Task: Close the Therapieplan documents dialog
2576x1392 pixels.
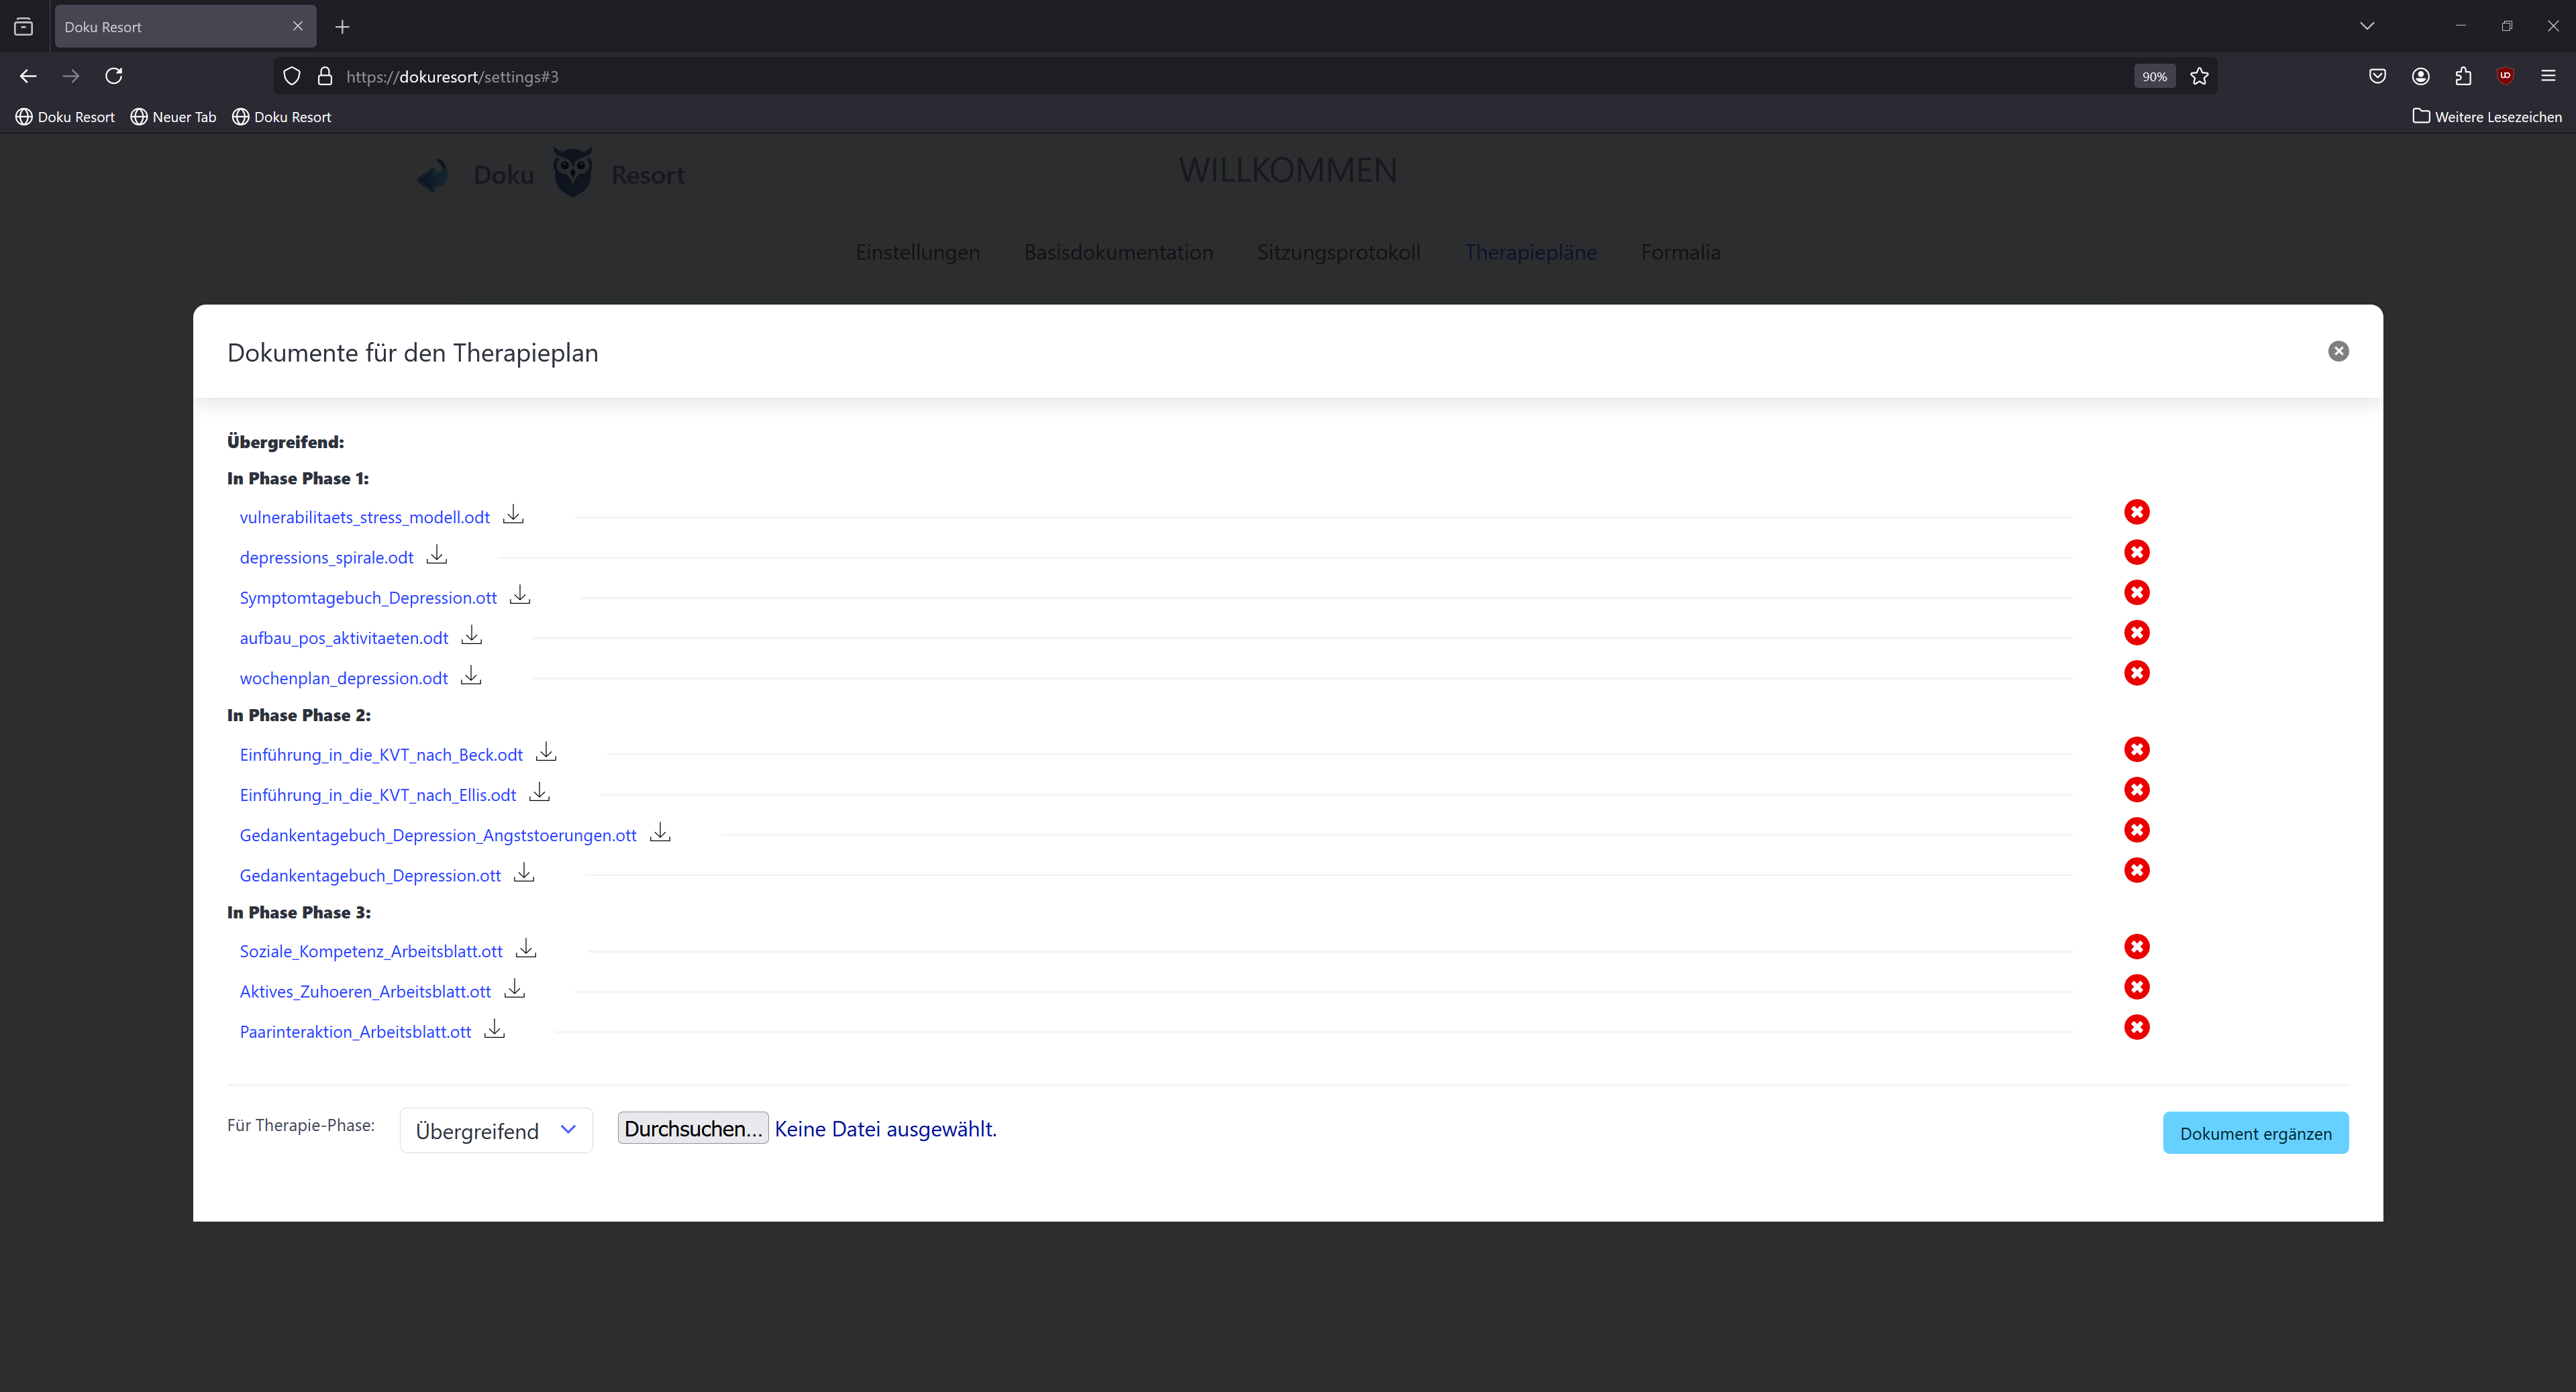Action: pos(2338,351)
